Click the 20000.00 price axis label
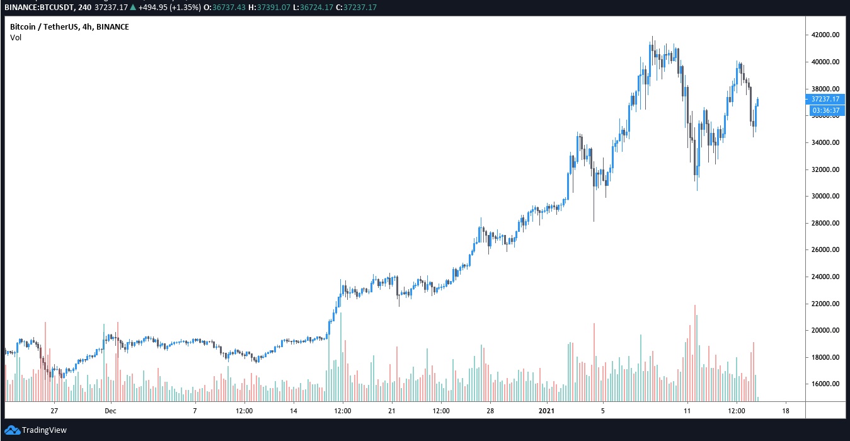 click(826, 330)
